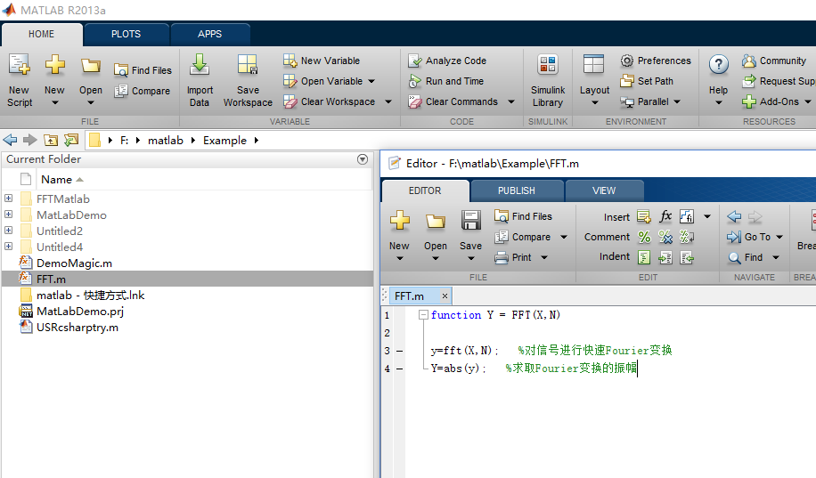Click Set Path option
The width and height of the screenshot is (816, 478).
[x=647, y=81]
